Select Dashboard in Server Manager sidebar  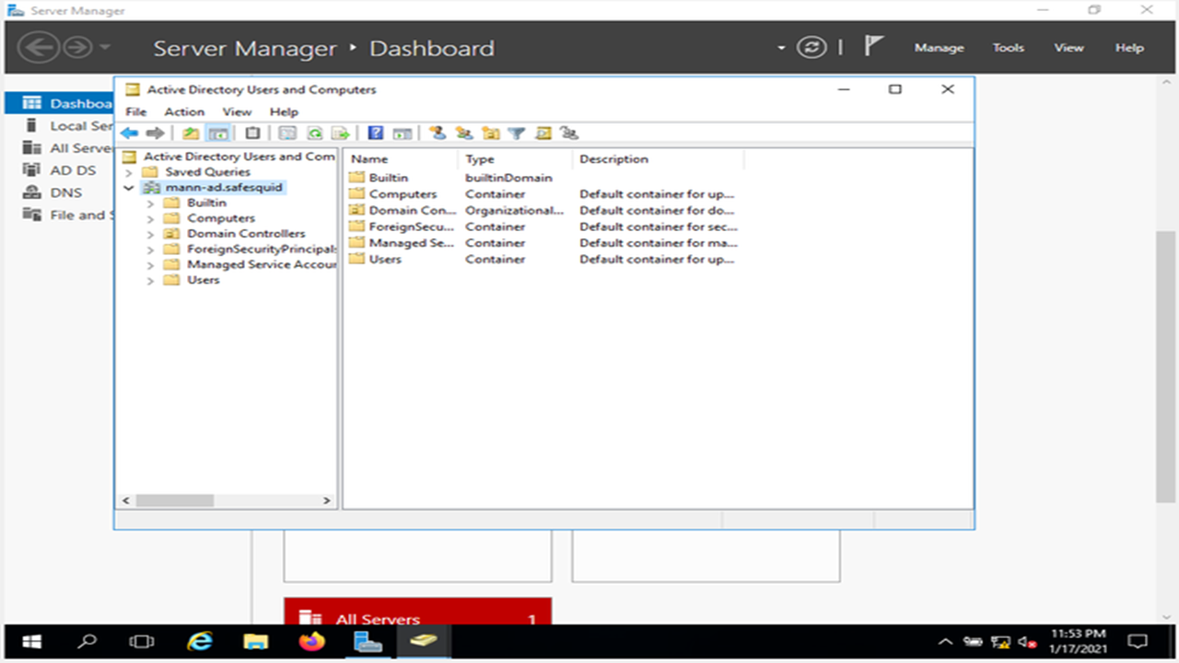(x=60, y=103)
